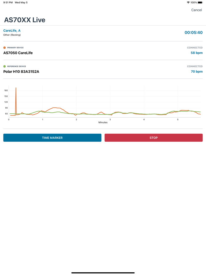Select the AS7050 CareLife device name
Screen dimensions: 206x275
(x=18, y=53)
